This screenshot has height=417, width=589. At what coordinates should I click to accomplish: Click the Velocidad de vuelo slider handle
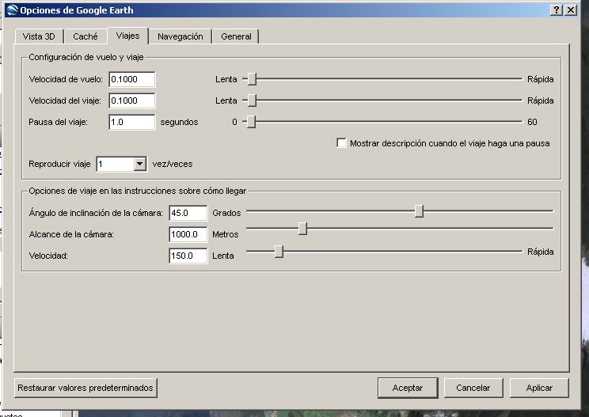pos(252,79)
